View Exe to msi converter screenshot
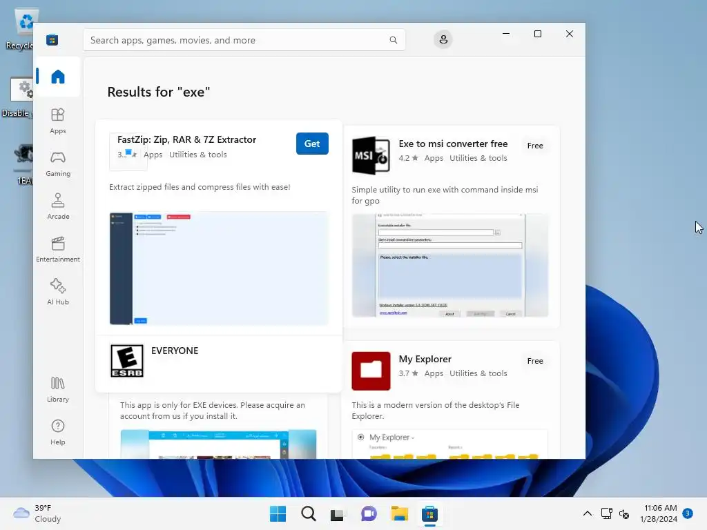This screenshot has height=530, width=707. click(450, 266)
